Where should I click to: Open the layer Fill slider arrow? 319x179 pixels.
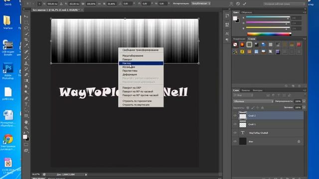[304, 107]
